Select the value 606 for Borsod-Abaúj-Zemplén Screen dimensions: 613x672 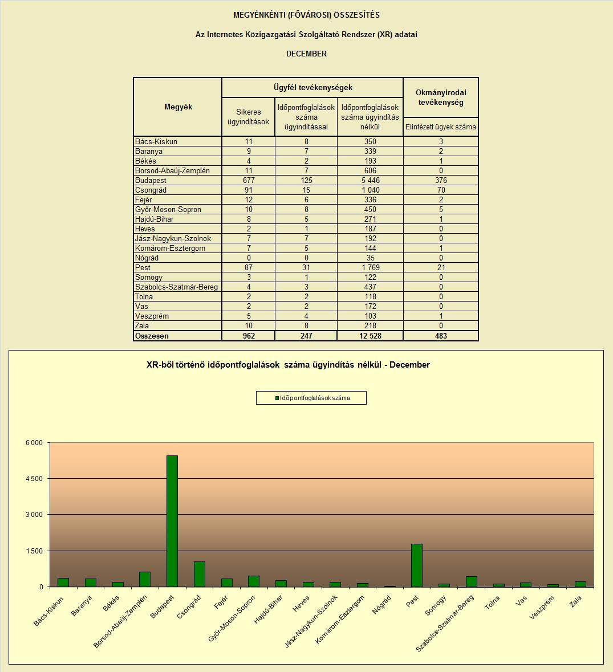coord(371,170)
